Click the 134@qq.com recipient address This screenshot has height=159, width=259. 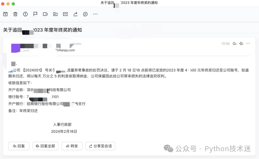65,50
